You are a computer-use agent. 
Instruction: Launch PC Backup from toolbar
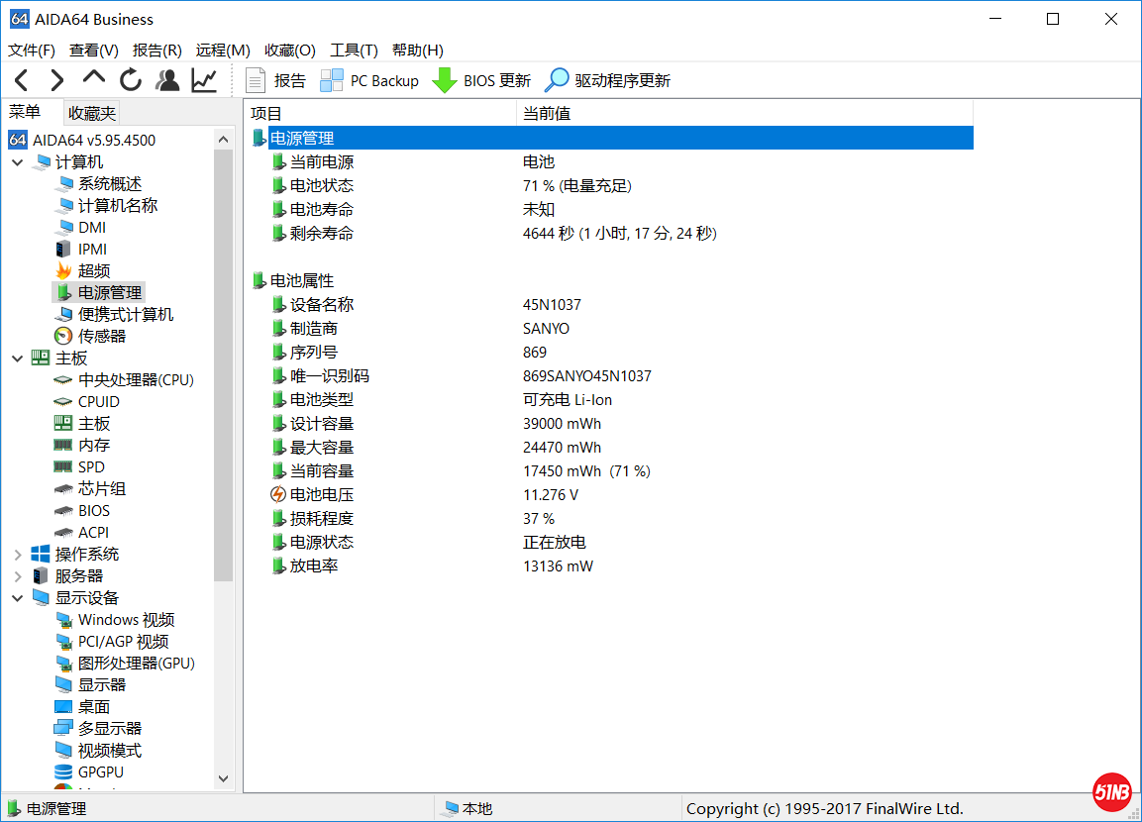point(369,80)
